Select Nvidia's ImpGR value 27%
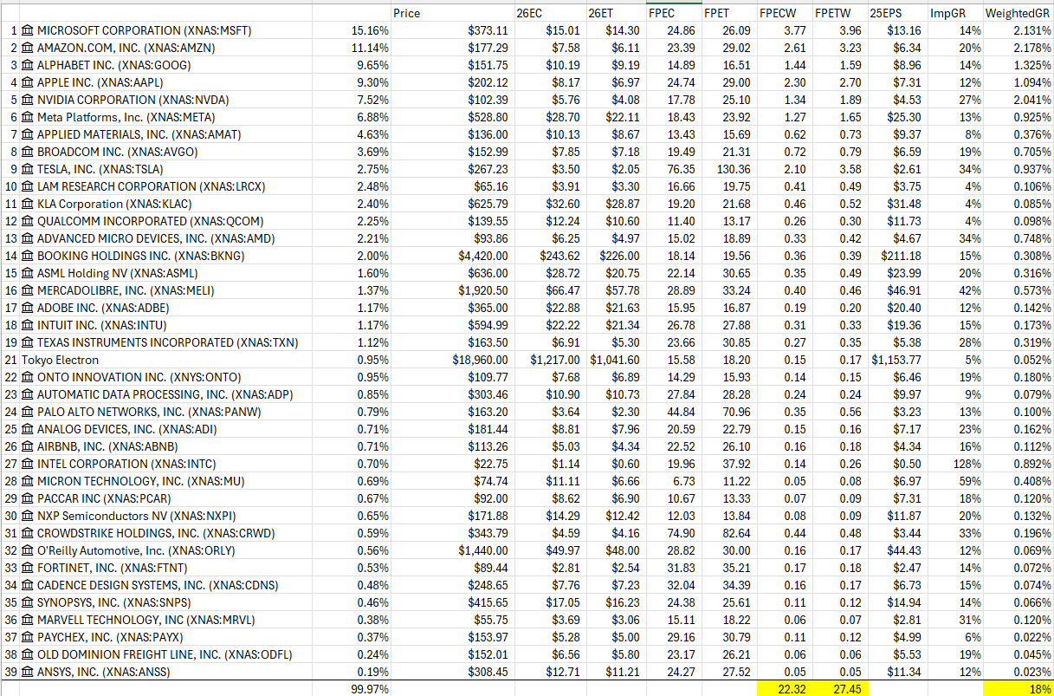 pyautogui.click(x=955, y=100)
